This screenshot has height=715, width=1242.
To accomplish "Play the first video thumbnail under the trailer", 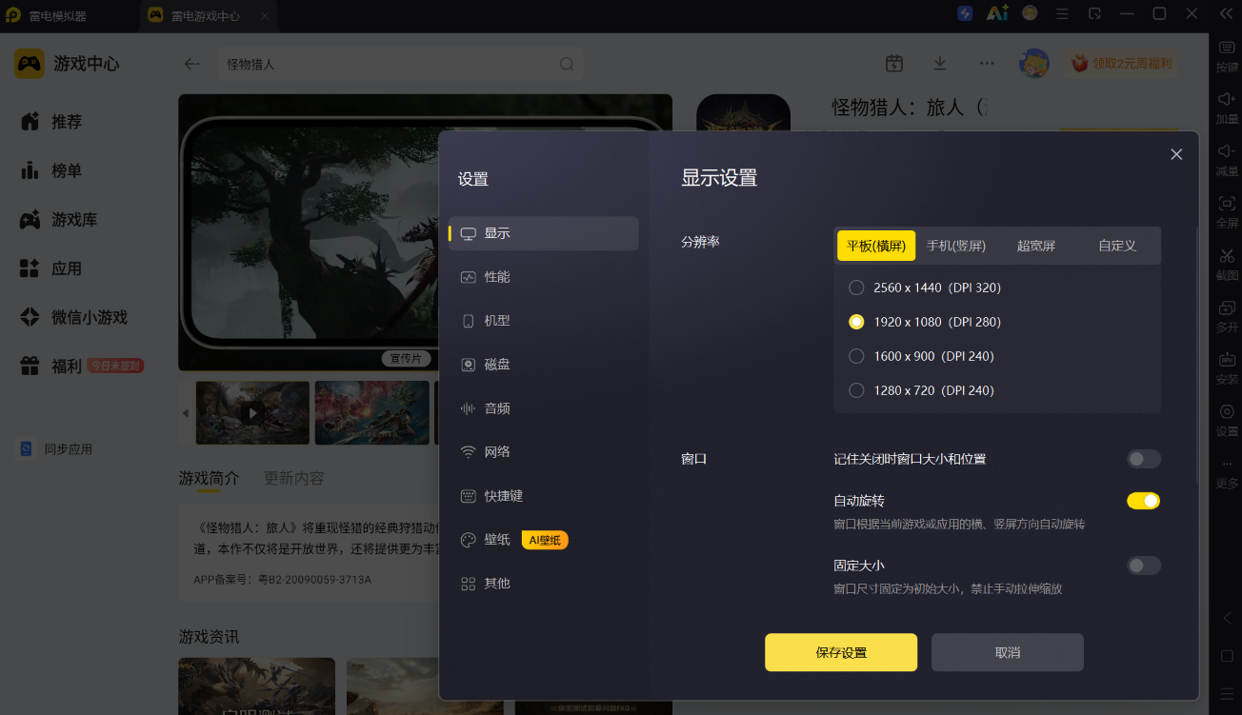I will [x=252, y=413].
